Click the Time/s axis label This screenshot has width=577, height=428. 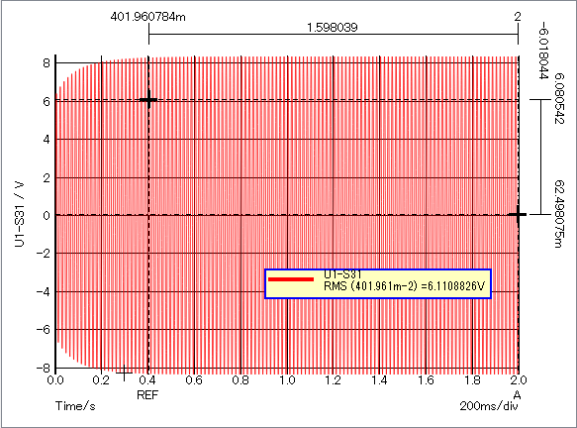point(75,406)
